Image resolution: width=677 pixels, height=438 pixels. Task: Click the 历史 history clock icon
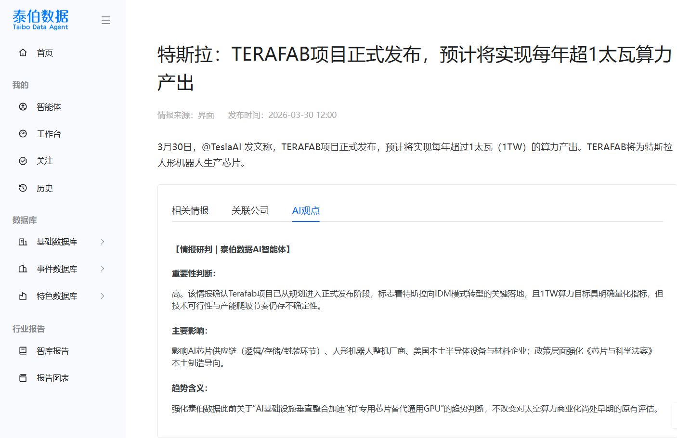click(x=23, y=188)
